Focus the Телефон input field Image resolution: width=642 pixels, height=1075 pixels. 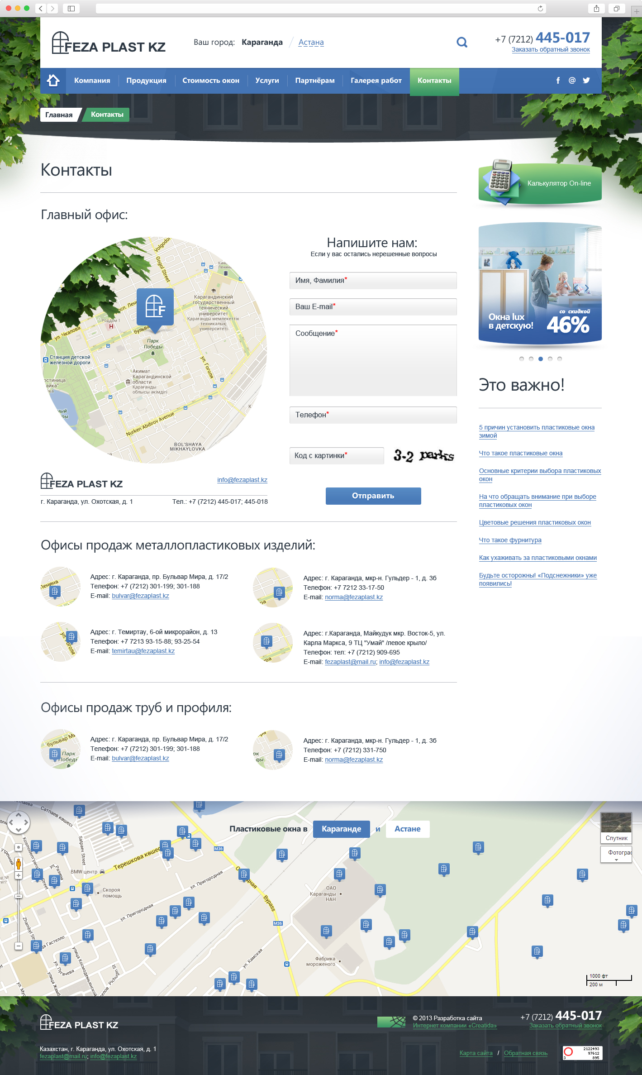(373, 415)
